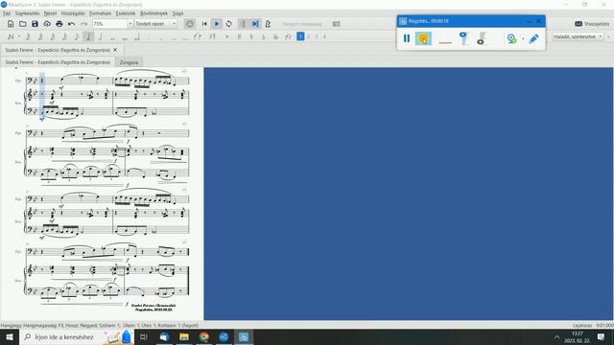Viewport: 614px width, 345px height.
Task: Toggle play repeats button
Action: tap(243, 24)
